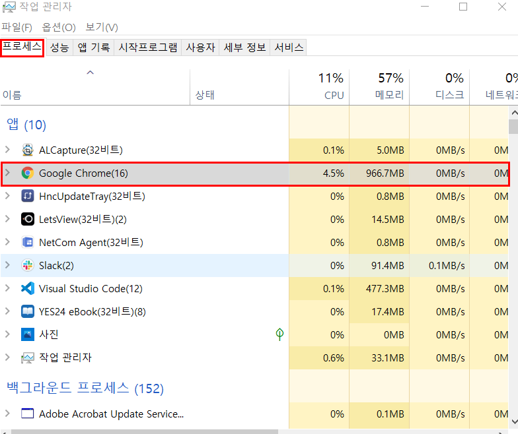Switch to the 프로세스 tab
The height and width of the screenshot is (434, 518).
[22, 47]
